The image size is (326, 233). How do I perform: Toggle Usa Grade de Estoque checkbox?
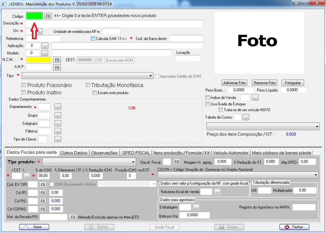208,104
